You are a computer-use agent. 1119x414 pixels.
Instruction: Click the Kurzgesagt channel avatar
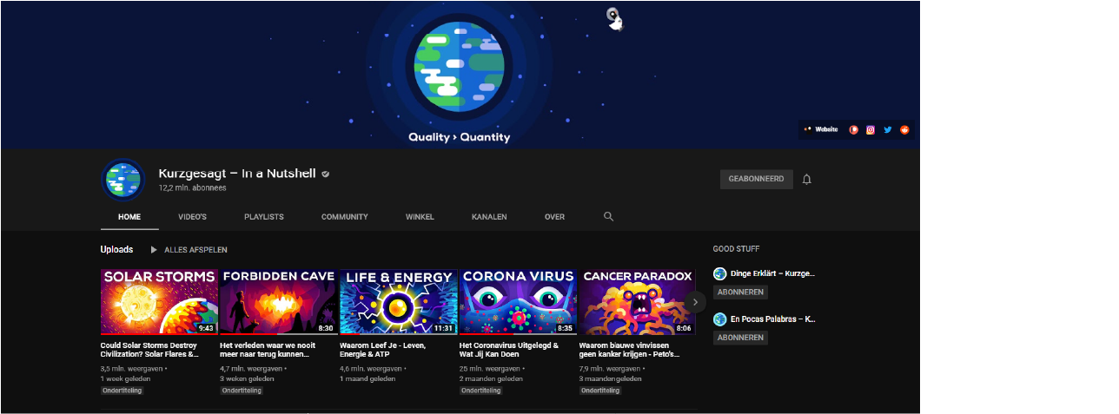pos(122,180)
